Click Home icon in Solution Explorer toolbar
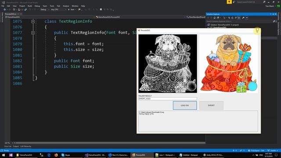This screenshot has width=281, height=158. pyautogui.click(x=215, y=18)
